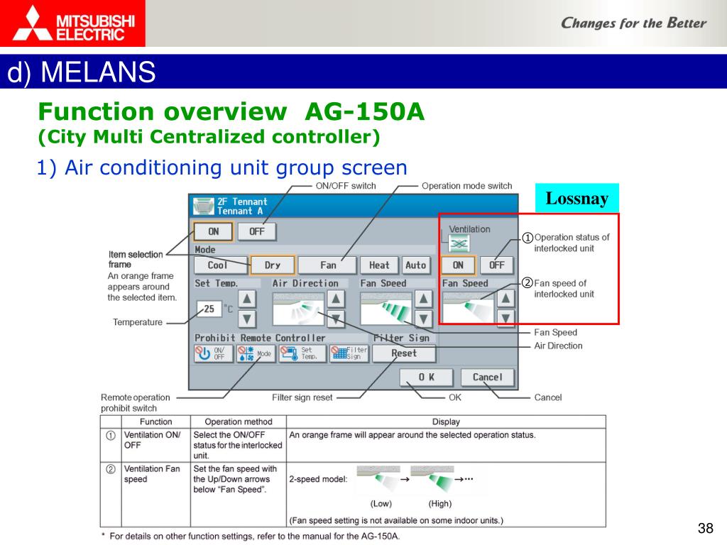The height and width of the screenshot is (545, 727).
Task: Lower set temperature with down arrow
Action: coord(247,319)
